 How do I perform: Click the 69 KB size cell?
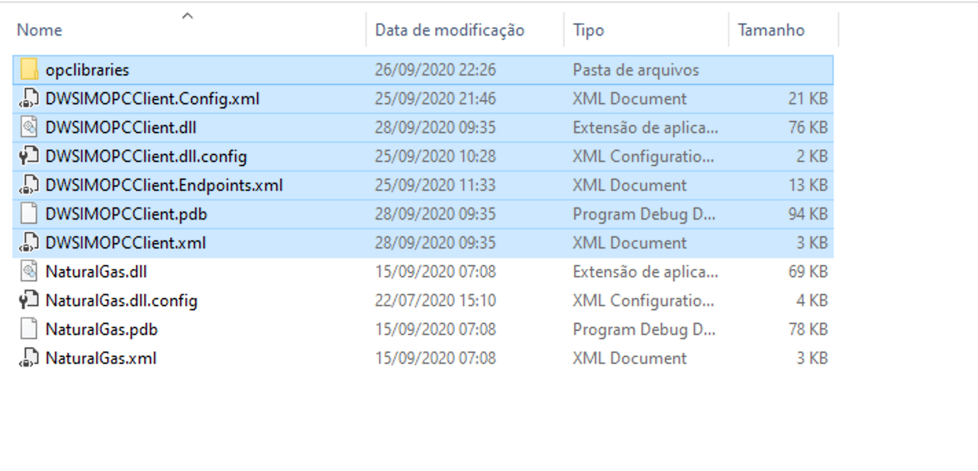click(808, 272)
